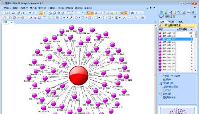Open the dropdown next to the plus icon
Viewport: 199px width, 114px height.
click(x=67, y=18)
